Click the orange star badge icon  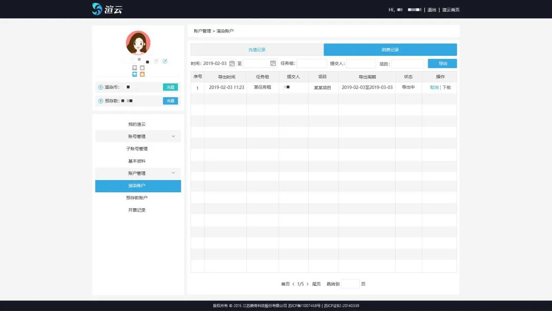(142, 74)
